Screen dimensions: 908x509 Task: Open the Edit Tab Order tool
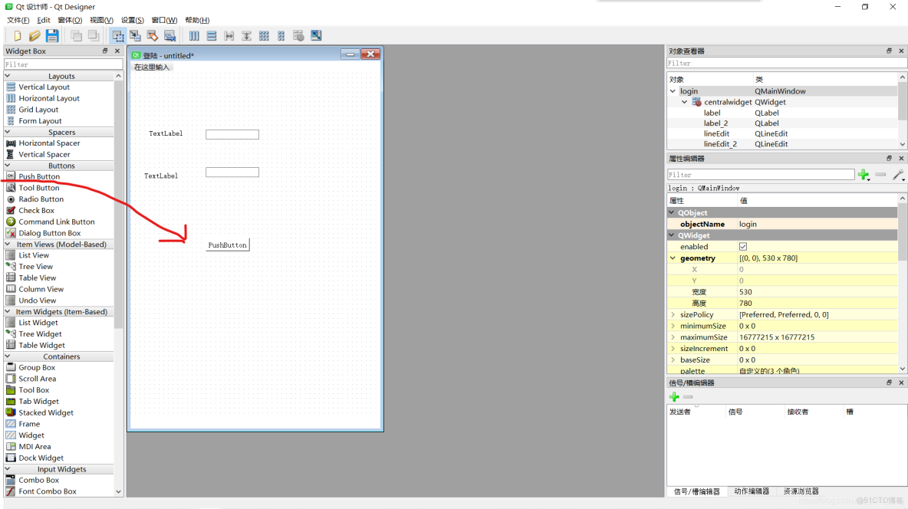coord(169,35)
